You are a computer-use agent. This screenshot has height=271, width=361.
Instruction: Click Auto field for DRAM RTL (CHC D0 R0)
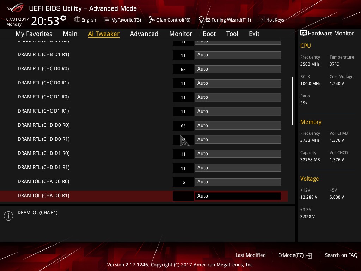click(238, 69)
